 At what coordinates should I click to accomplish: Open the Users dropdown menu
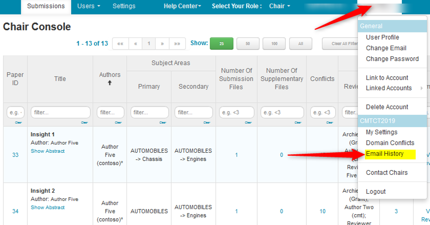pos(89,6)
